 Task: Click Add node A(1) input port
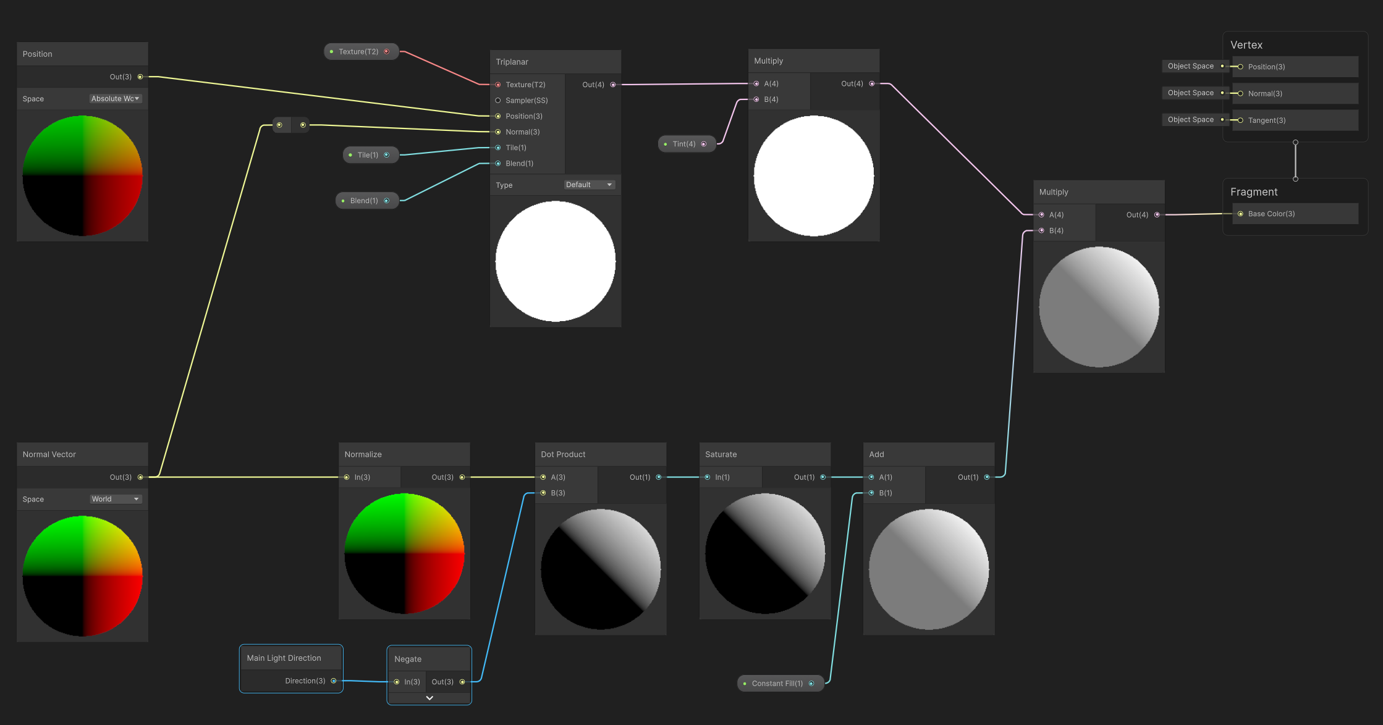(x=871, y=477)
